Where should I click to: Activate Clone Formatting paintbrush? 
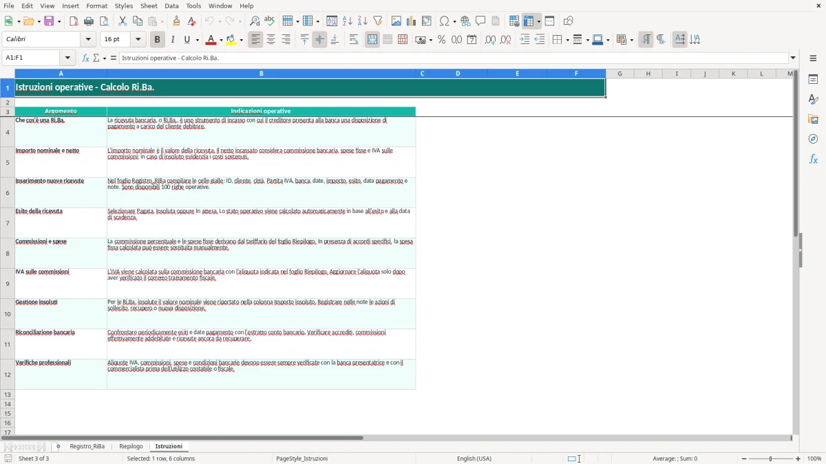click(x=177, y=21)
